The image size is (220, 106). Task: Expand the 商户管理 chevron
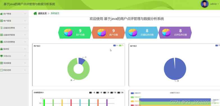click(25, 21)
